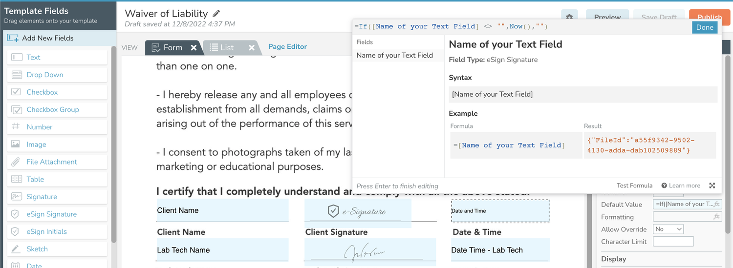Add a Number field
733x268 pixels.
click(x=57, y=127)
